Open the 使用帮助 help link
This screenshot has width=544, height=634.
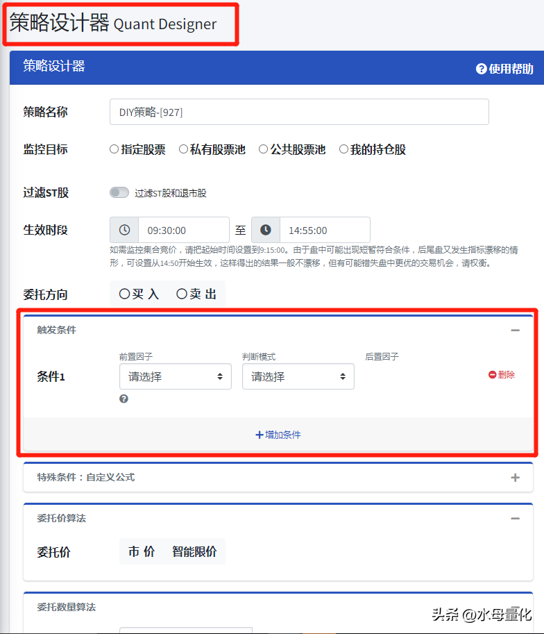504,69
